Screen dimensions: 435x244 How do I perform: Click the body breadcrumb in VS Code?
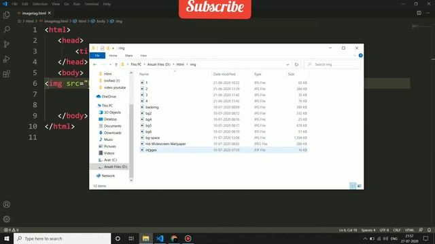(101, 21)
